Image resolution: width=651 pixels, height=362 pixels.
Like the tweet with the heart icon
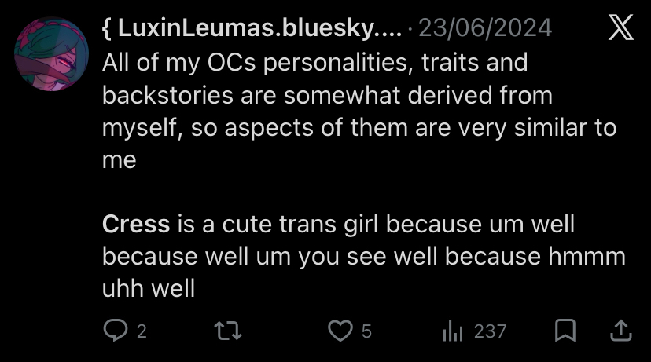(x=340, y=331)
